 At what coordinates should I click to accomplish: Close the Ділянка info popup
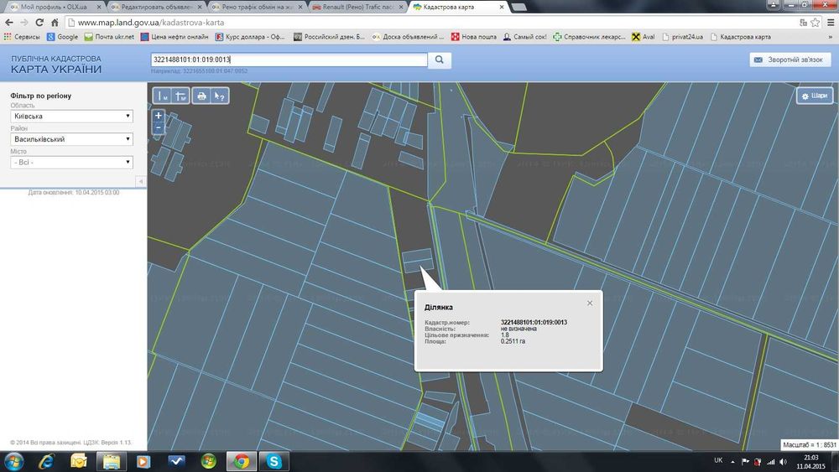pyautogui.click(x=590, y=303)
